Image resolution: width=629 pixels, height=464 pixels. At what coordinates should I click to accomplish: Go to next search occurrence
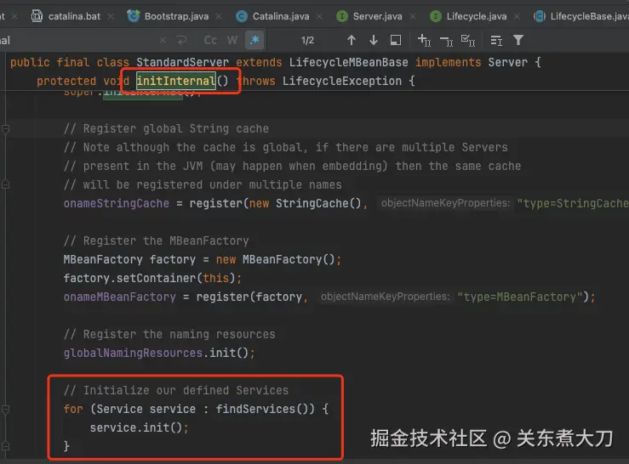374,40
